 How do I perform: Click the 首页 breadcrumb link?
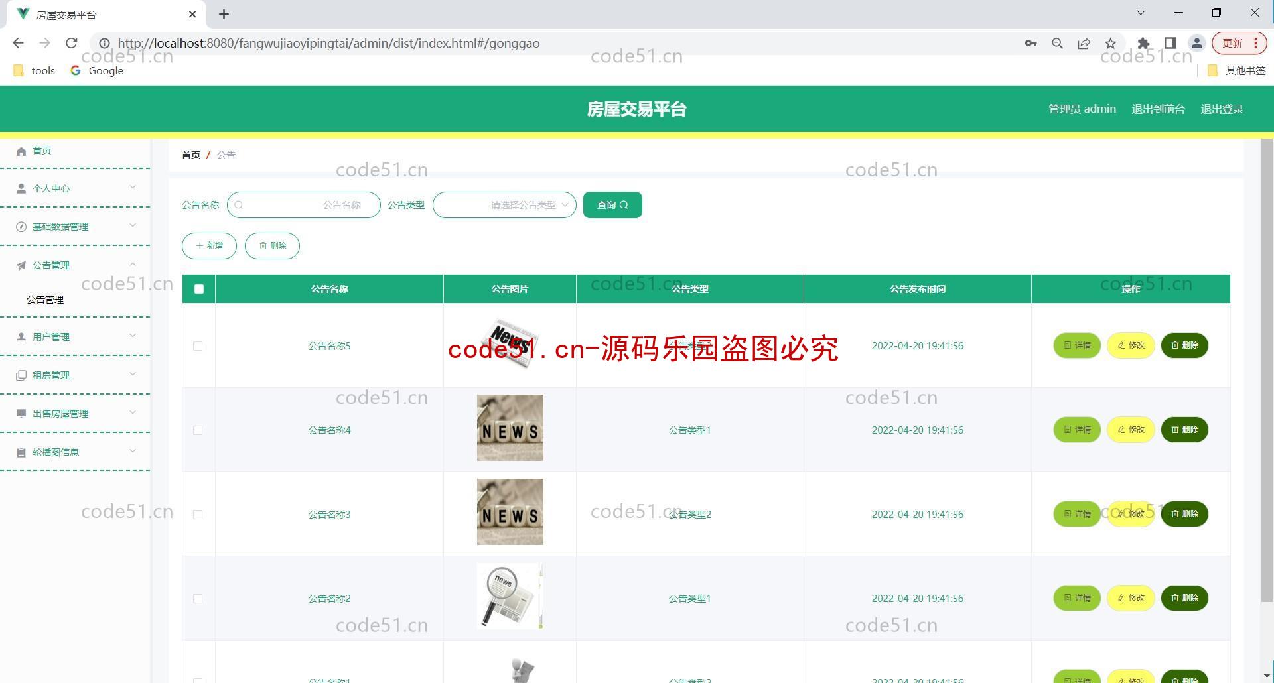191,155
